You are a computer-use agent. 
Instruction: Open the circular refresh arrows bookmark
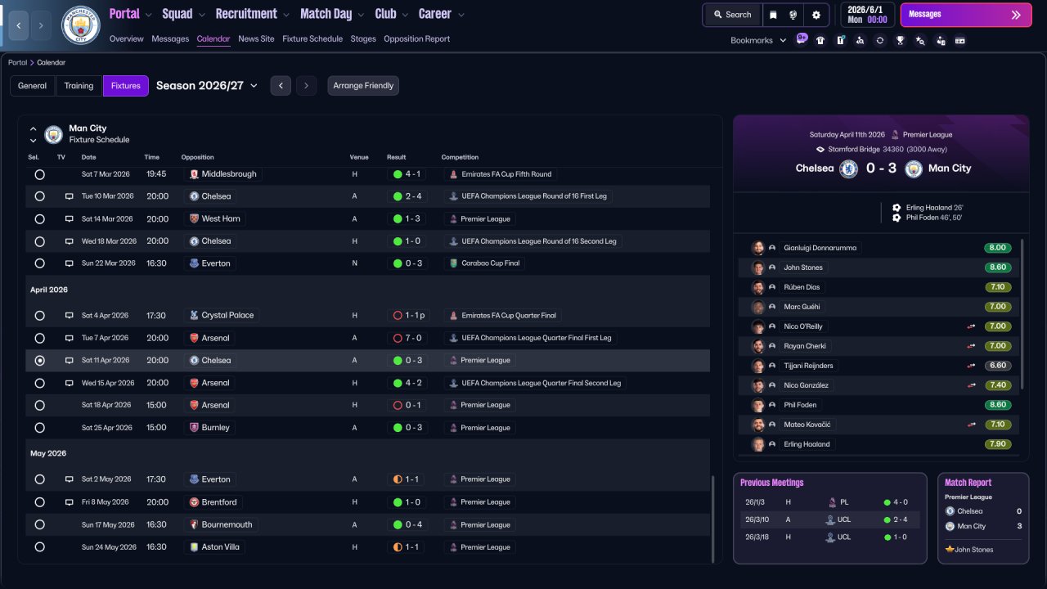880,40
